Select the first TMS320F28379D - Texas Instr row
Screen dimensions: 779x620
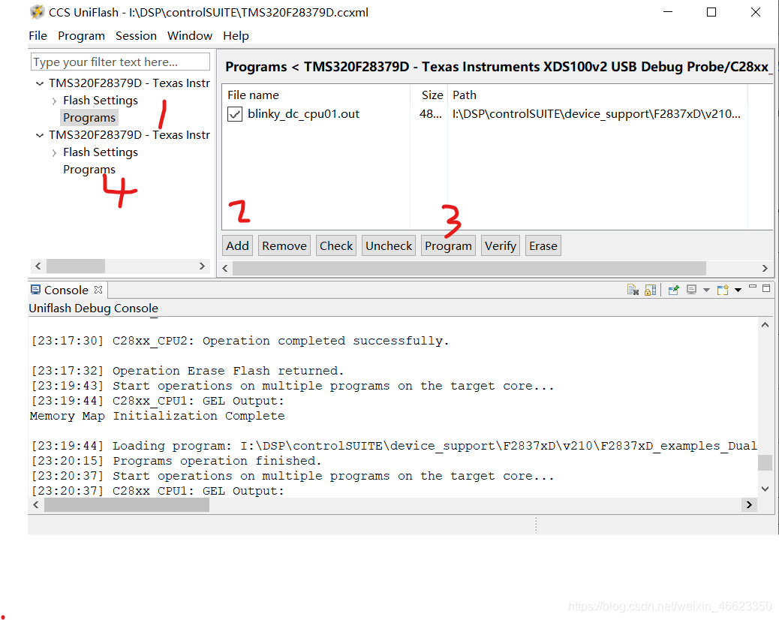pyautogui.click(x=129, y=83)
